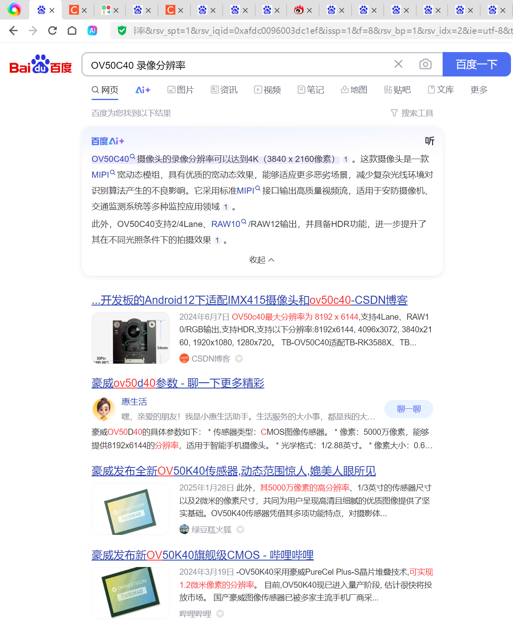Switch to the Ai+ tab
The image size is (513, 626).
[x=143, y=89]
